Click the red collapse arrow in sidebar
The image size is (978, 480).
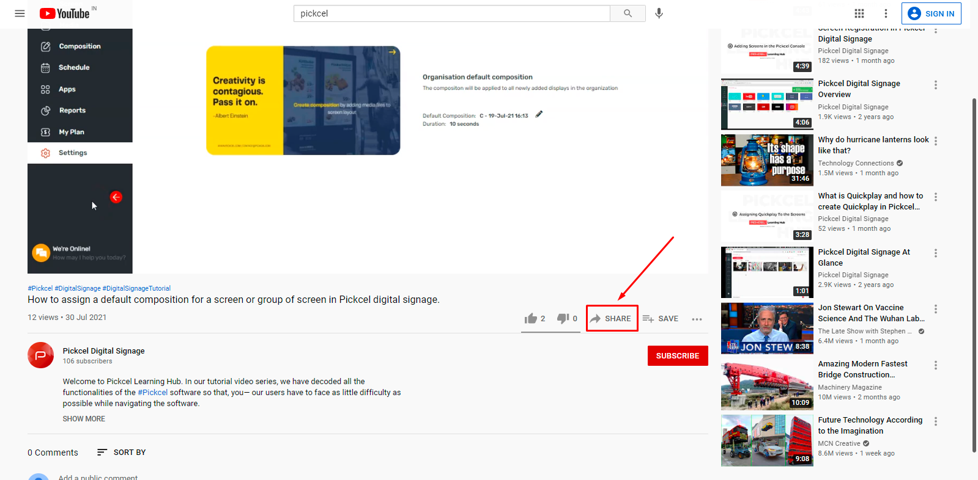116,197
